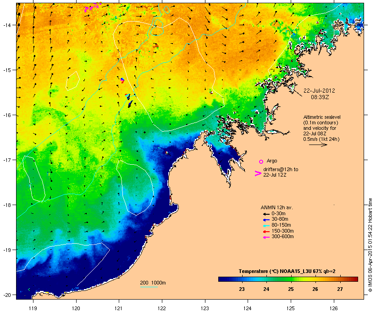Click the 200 1000m isobath label
The image size is (376, 312).
153,283
